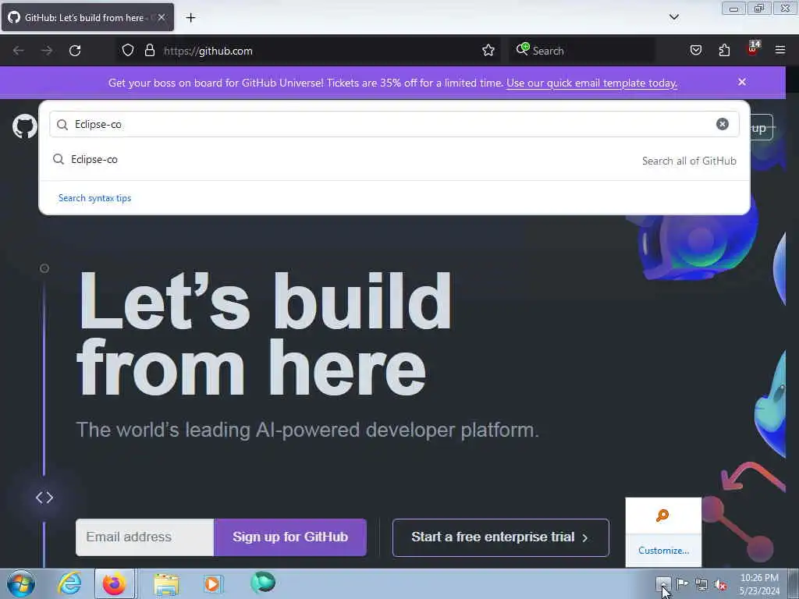Open green round taskbar application
The image size is (799, 599).
click(x=263, y=582)
